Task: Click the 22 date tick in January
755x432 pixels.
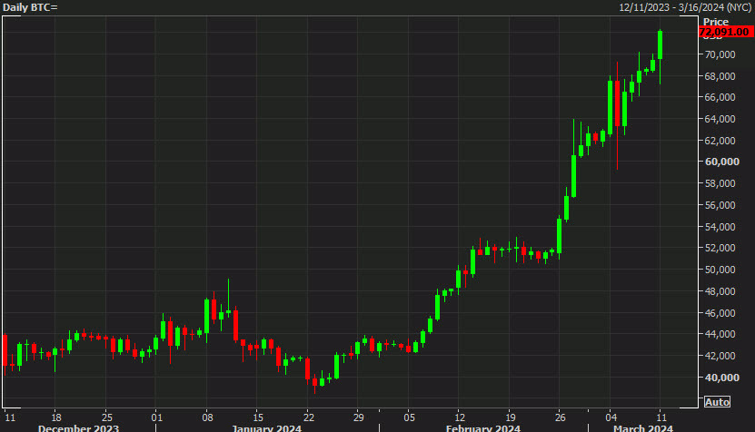Action: click(x=309, y=417)
